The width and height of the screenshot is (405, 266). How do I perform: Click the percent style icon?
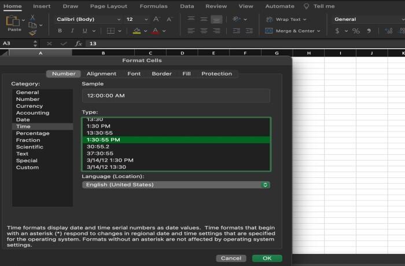(x=356, y=31)
